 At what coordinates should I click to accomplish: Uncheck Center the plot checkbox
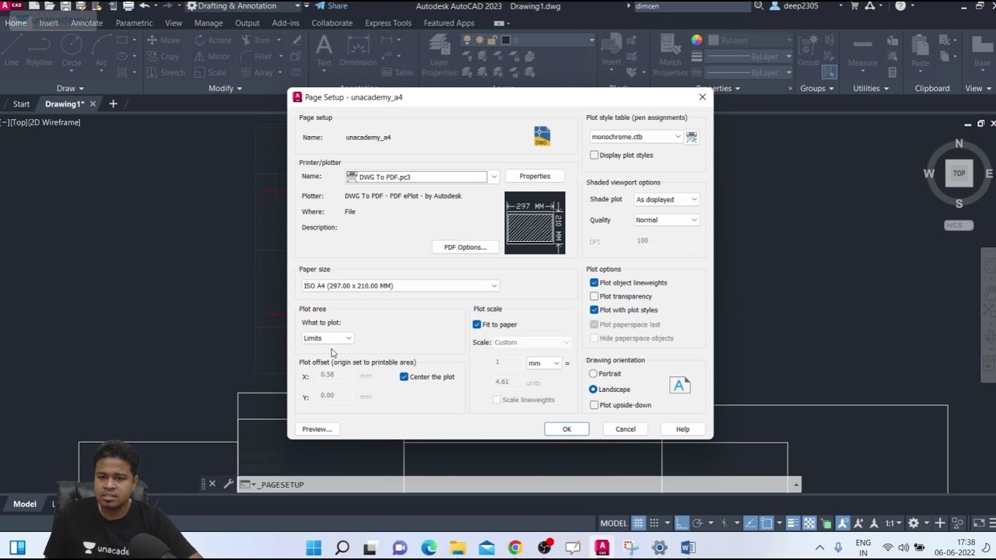click(x=404, y=376)
